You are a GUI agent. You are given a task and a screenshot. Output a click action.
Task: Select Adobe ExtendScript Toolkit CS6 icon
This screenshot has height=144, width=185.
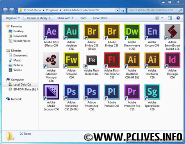173,32
